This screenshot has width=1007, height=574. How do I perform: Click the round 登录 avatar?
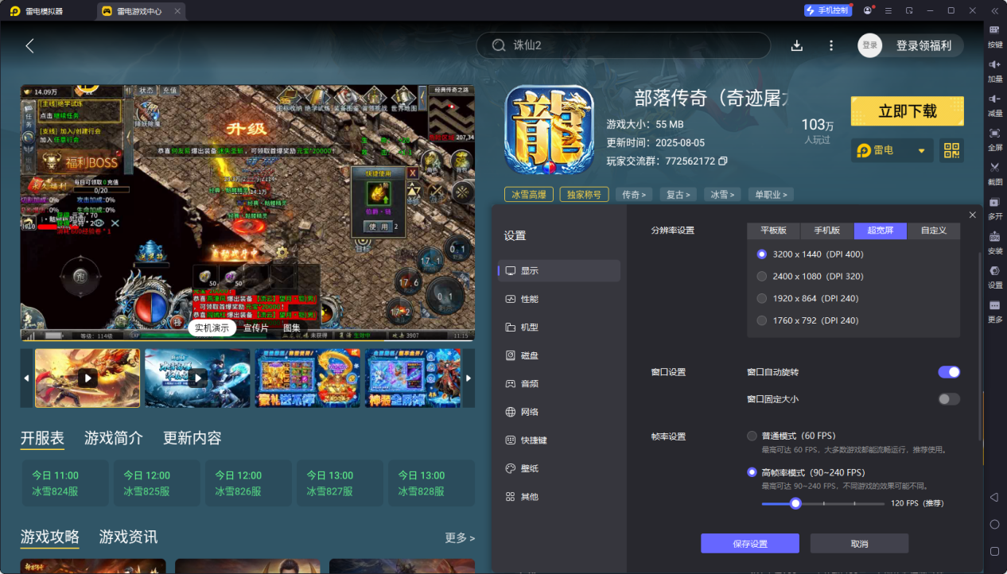(870, 45)
